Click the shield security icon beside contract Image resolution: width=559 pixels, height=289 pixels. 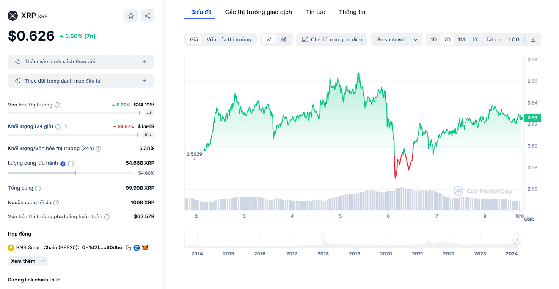(x=137, y=248)
